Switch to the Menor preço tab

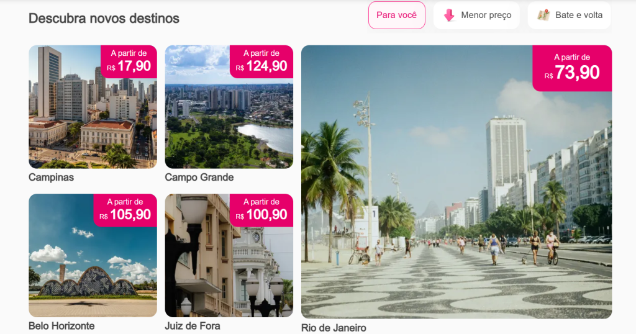click(476, 15)
